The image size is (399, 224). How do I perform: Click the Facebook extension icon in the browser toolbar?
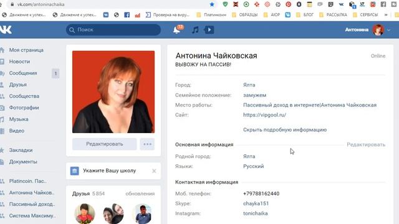(383, 4)
